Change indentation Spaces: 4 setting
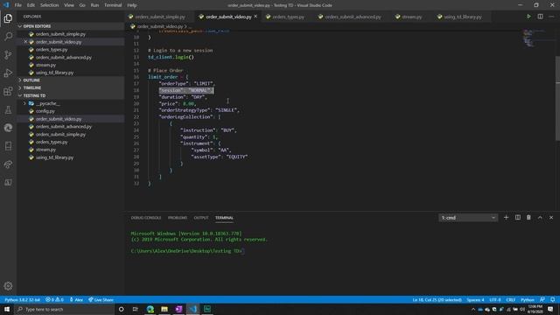The image size is (560, 315). 475,299
